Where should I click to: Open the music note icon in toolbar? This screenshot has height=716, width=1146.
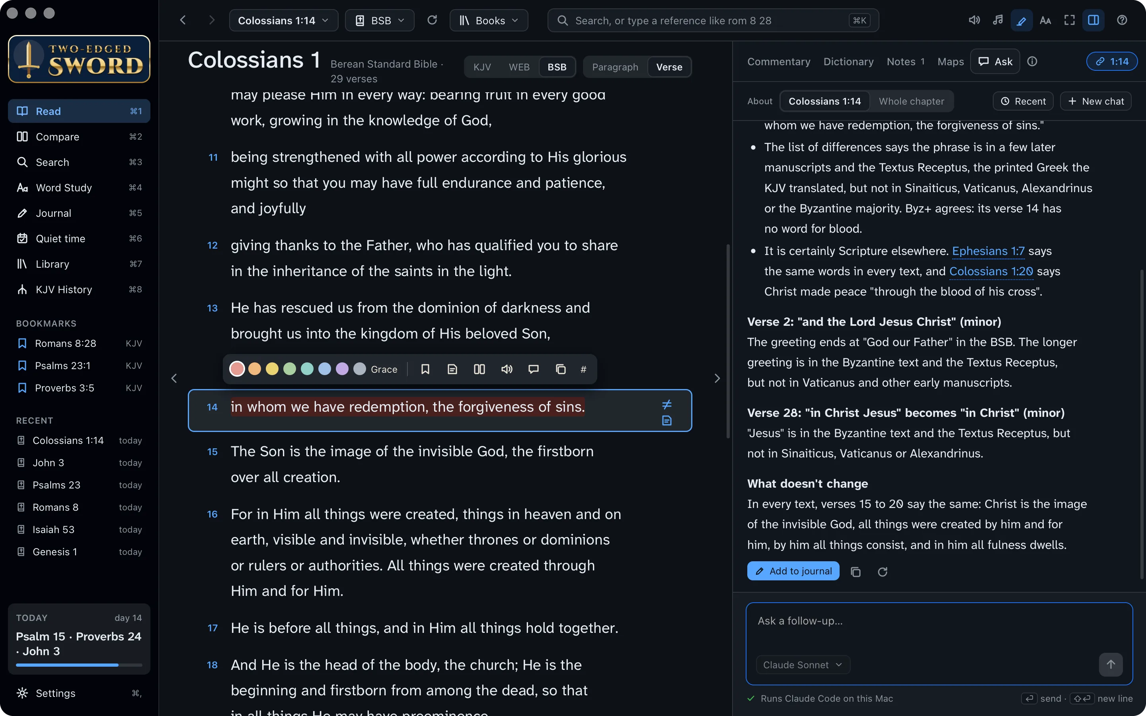[x=998, y=20]
